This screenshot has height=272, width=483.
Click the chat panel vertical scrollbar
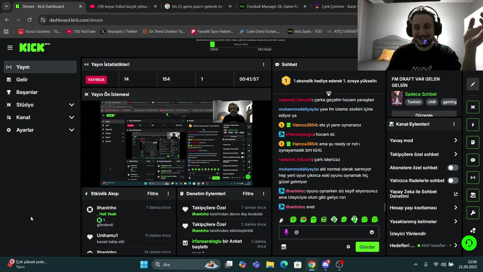click(x=385, y=207)
